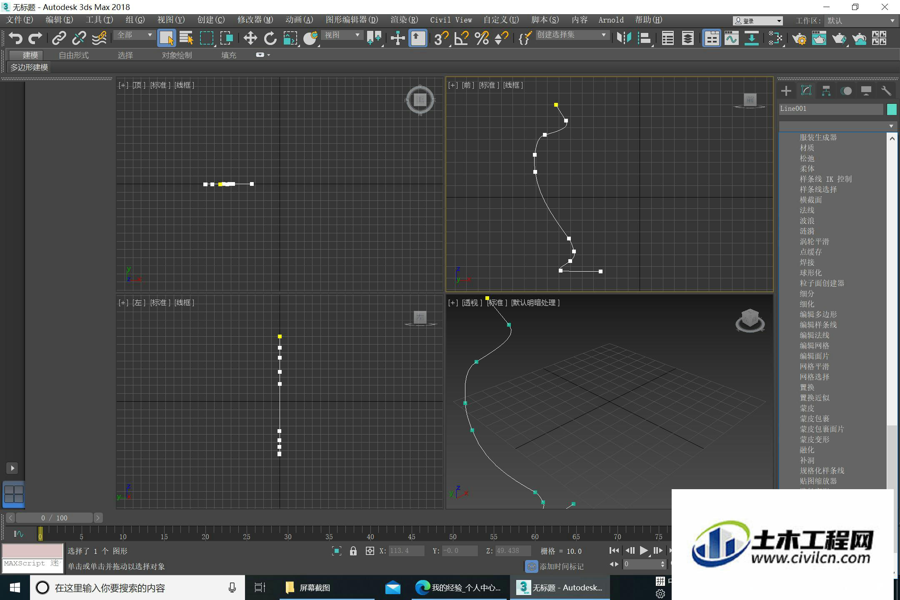Open the selection filter 全部 dropdown
Image resolution: width=900 pixels, height=600 pixels.
(134, 35)
